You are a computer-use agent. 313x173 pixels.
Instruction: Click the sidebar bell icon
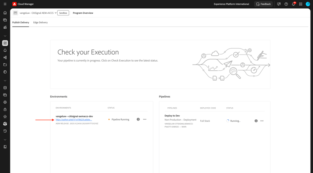[5, 50]
